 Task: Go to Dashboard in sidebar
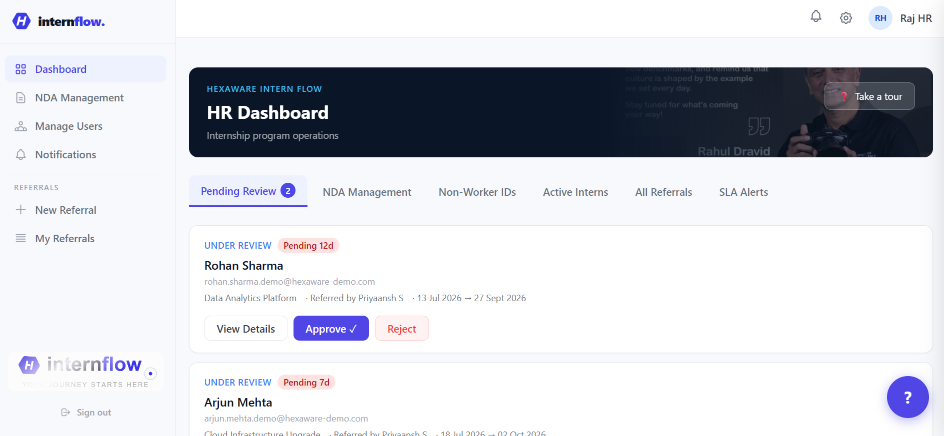85,69
